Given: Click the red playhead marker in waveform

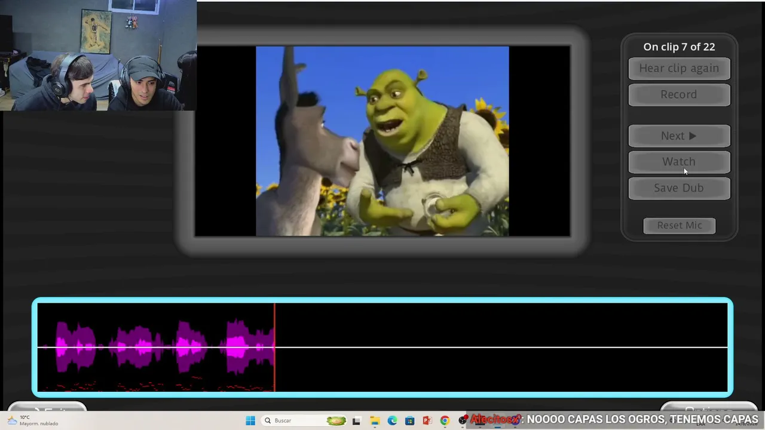Looking at the screenshot, I should point(275,347).
